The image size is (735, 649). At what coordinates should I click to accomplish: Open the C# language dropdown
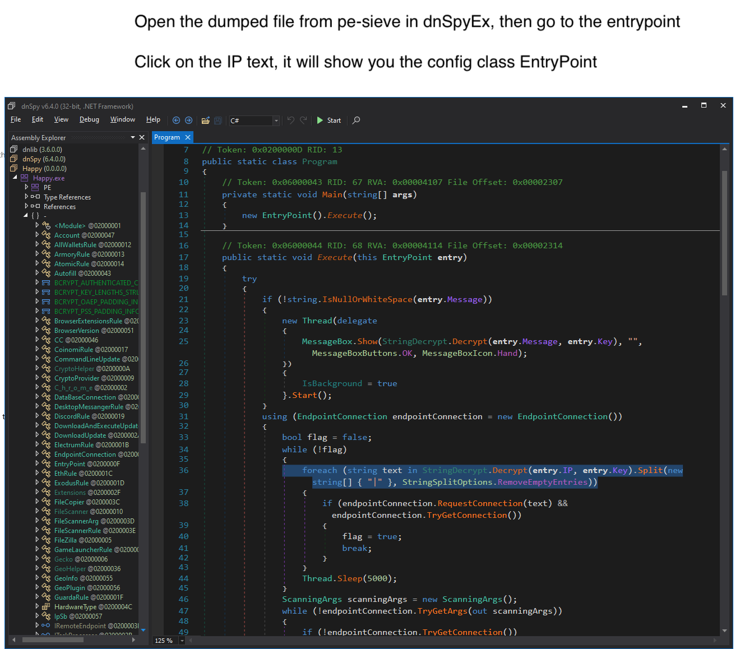click(x=276, y=120)
